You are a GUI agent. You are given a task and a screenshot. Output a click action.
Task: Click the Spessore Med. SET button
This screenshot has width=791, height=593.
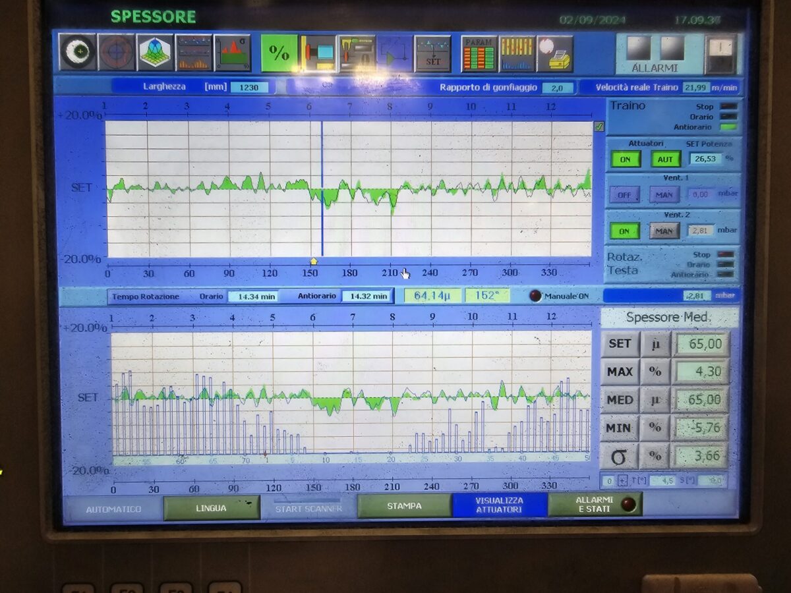pos(620,344)
